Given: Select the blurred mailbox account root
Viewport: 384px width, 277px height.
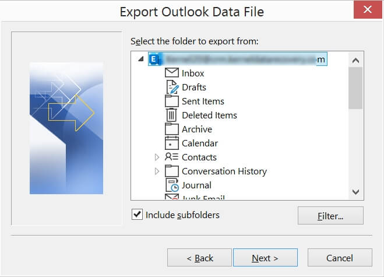Looking at the screenshot, I should coord(238,59).
